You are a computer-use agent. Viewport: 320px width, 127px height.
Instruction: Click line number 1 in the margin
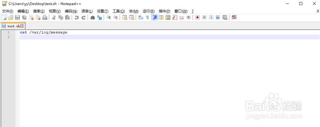tap(8, 32)
